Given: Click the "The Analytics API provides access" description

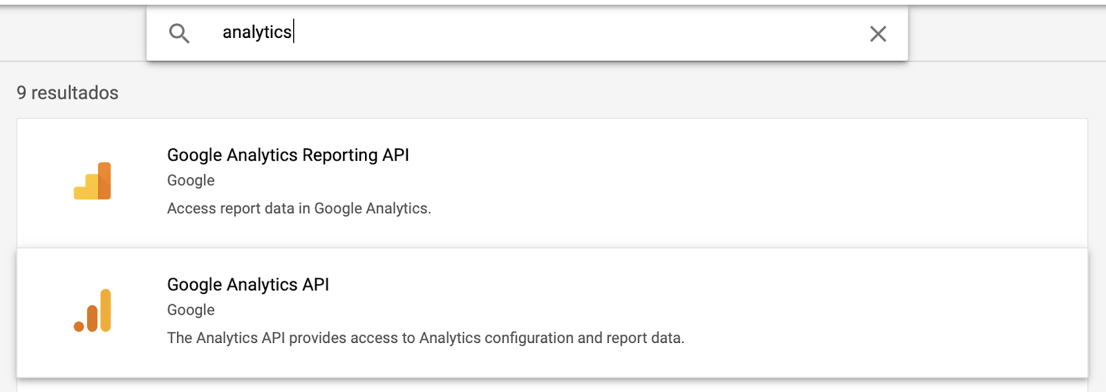Looking at the screenshot, I should pyautogui.click(x=426, y=338).
